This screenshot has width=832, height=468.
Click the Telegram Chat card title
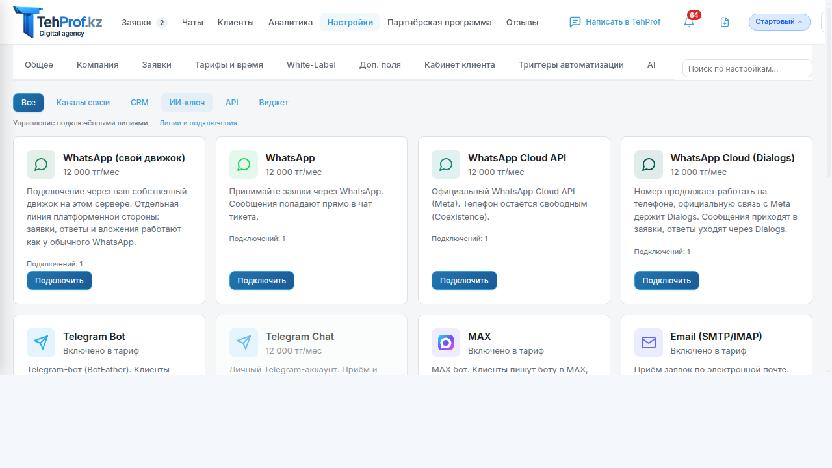[x=300, y=337]
